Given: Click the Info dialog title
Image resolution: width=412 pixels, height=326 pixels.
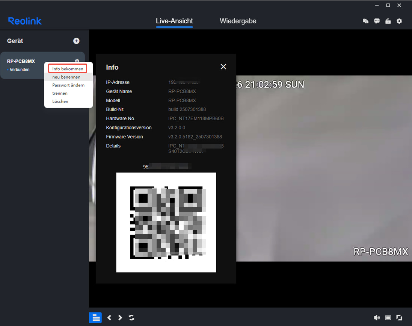Looking at the screenshot, I should tap(112, 67).
